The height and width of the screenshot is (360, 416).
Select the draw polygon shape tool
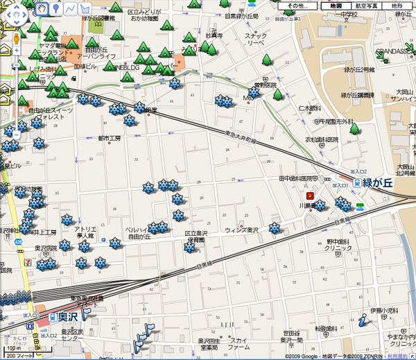[85, 8]
